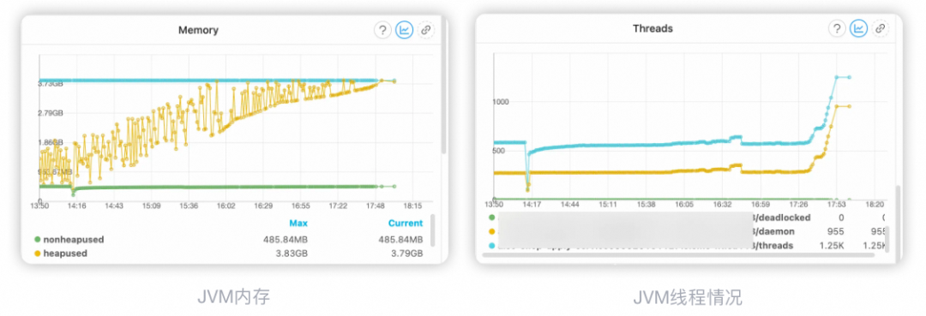
Task: Click the 500 y-axis label in Threads
Action: pos(498,151)
